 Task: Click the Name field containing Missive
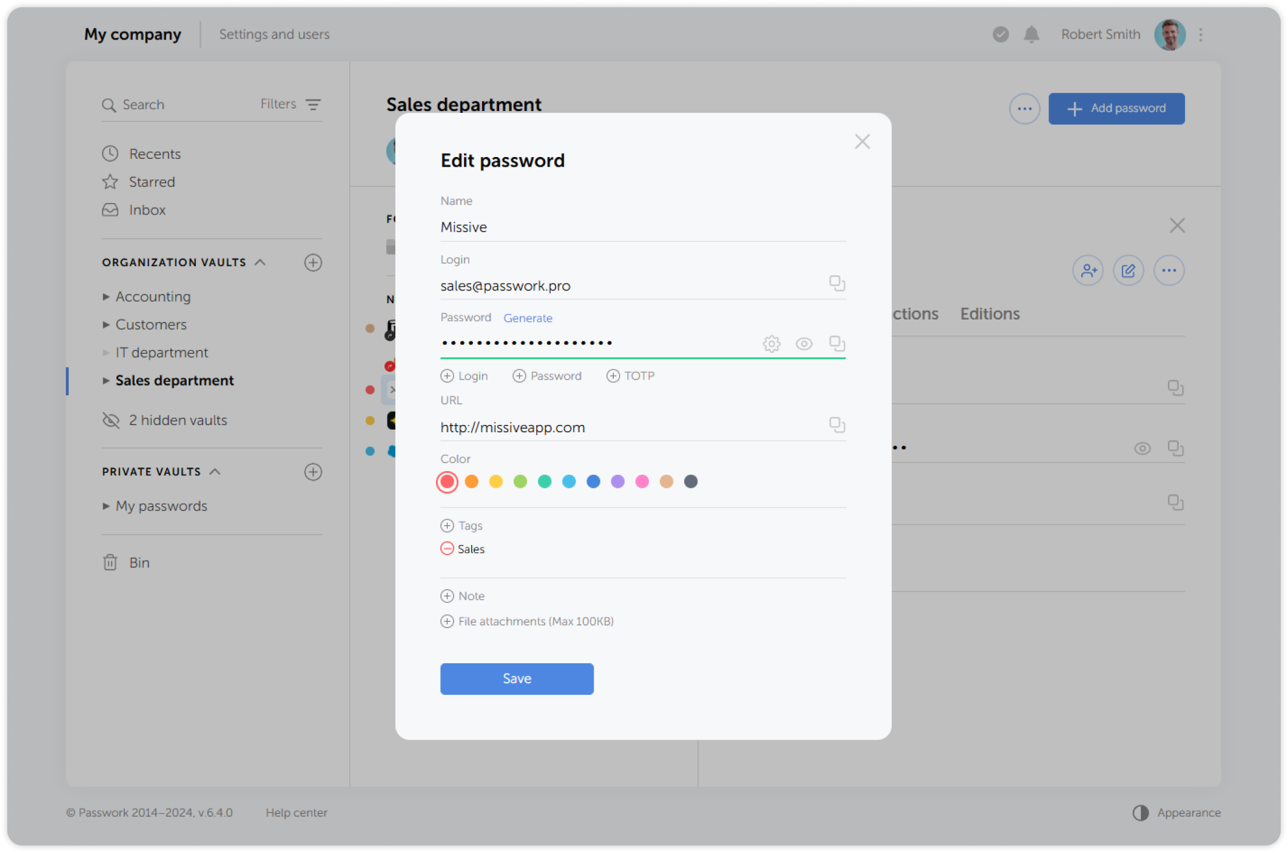606,227
